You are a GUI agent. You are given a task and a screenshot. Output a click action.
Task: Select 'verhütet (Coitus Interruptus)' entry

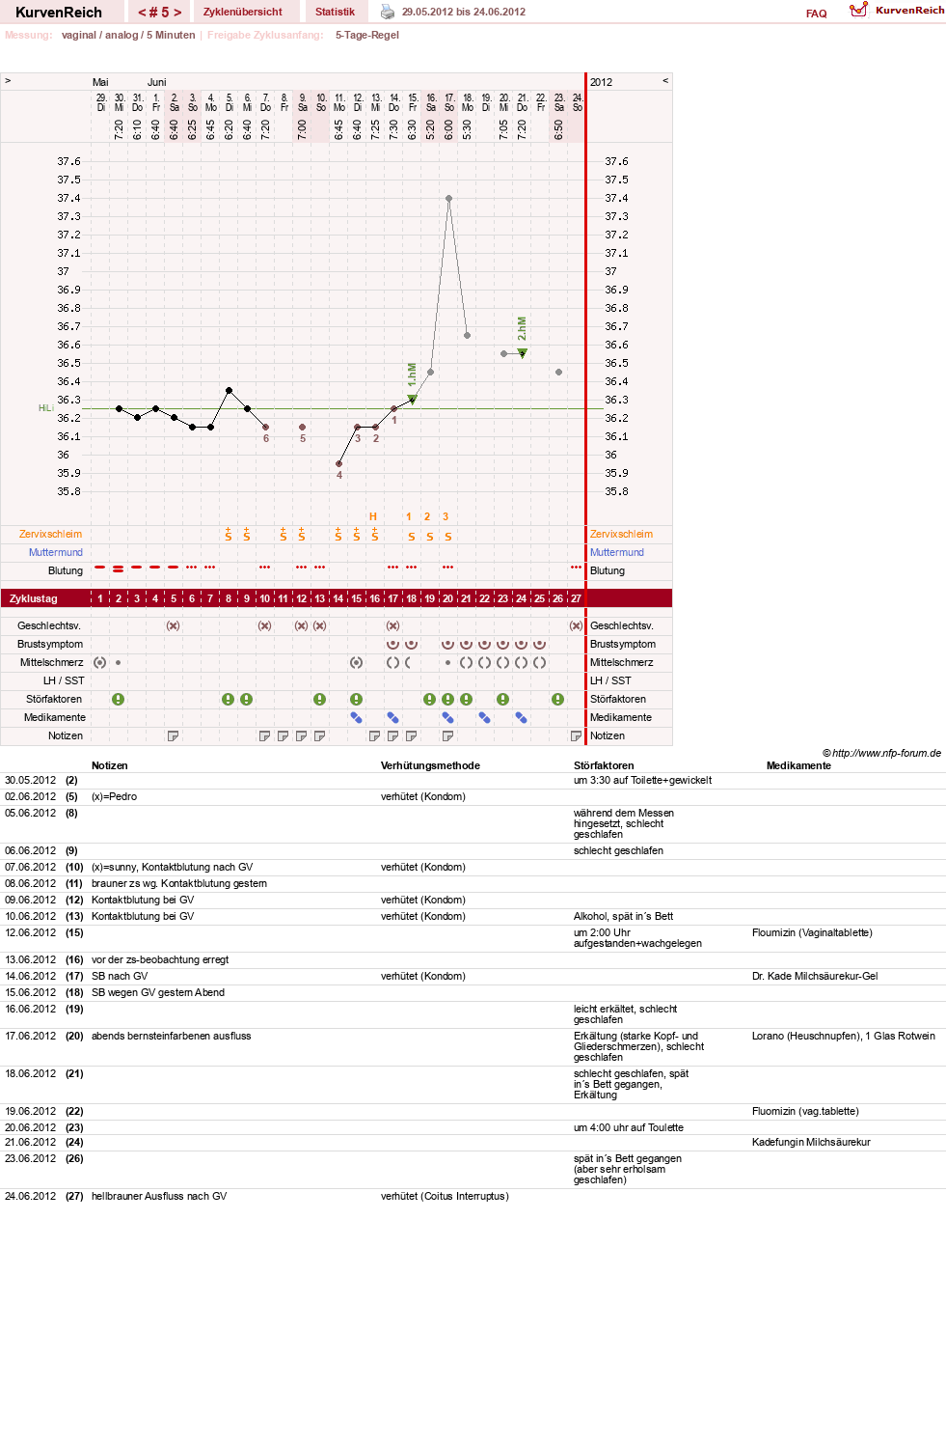point(445,1196)
